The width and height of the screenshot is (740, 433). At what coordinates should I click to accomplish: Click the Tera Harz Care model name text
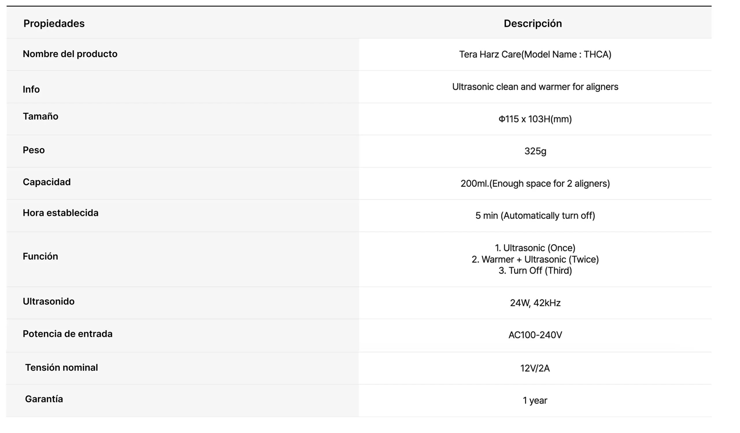[x=535, y=55]
